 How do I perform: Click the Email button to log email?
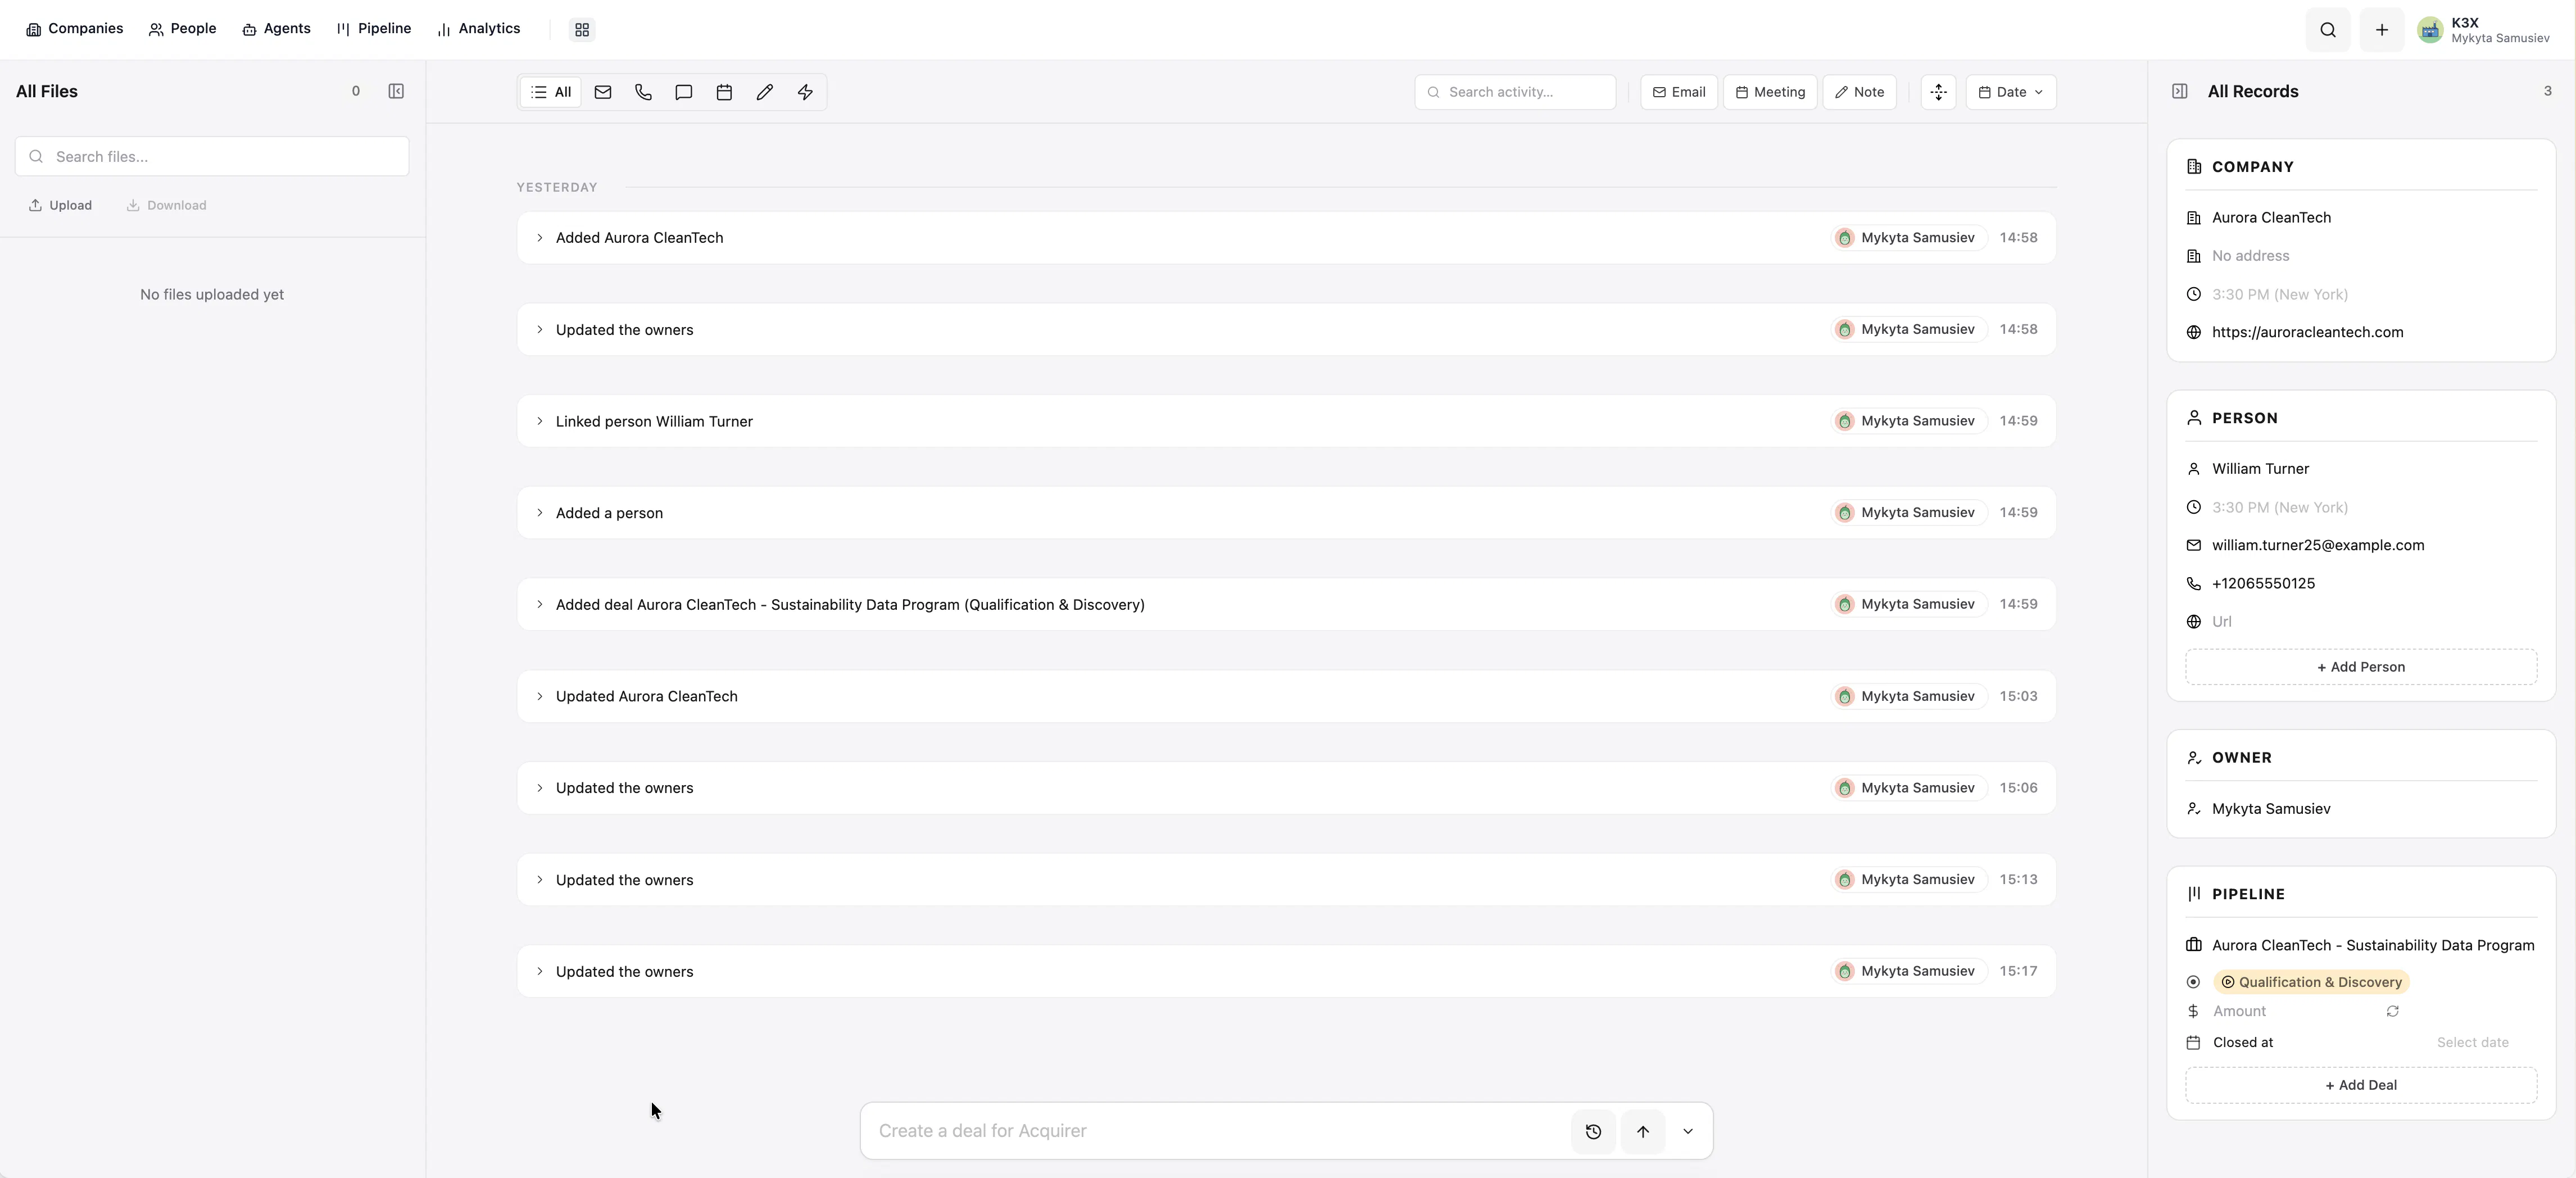point(1679,92)
